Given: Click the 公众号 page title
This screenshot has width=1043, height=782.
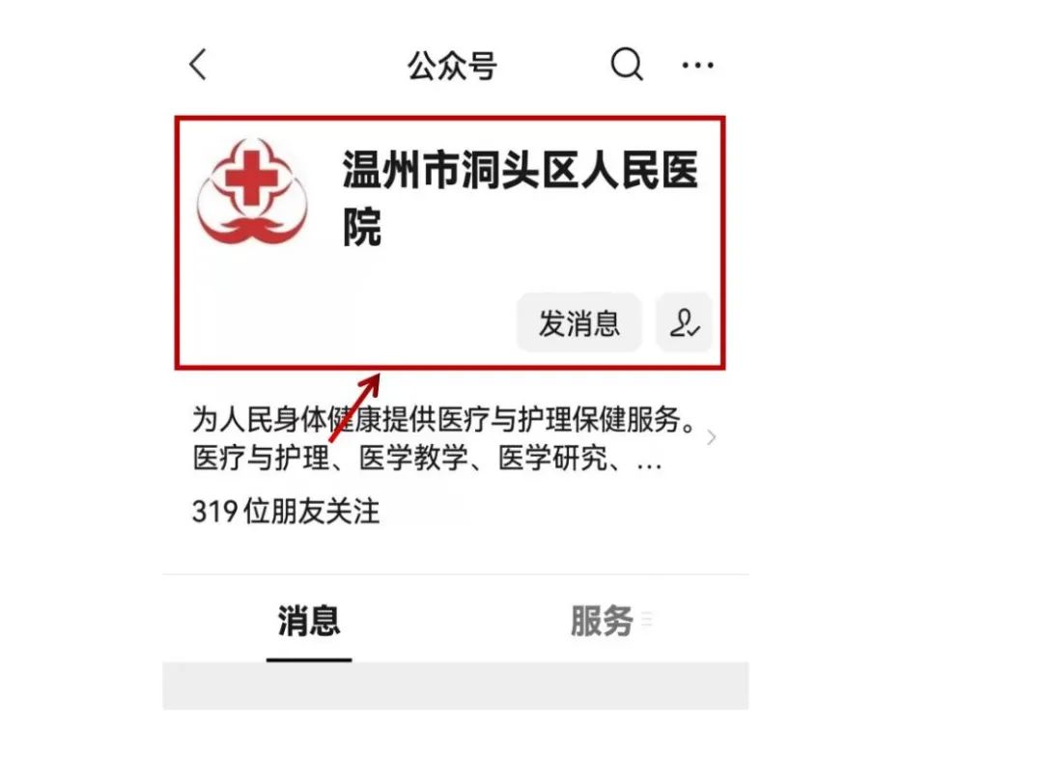Looking at the screenshot, I should coord(452,66).
